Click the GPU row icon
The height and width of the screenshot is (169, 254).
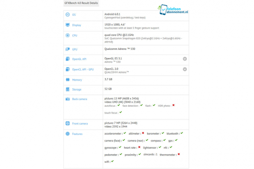[x=68, y=49]
